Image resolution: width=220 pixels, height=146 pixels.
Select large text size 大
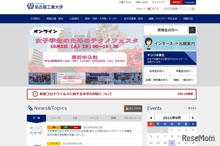click(x=157, y=9)
